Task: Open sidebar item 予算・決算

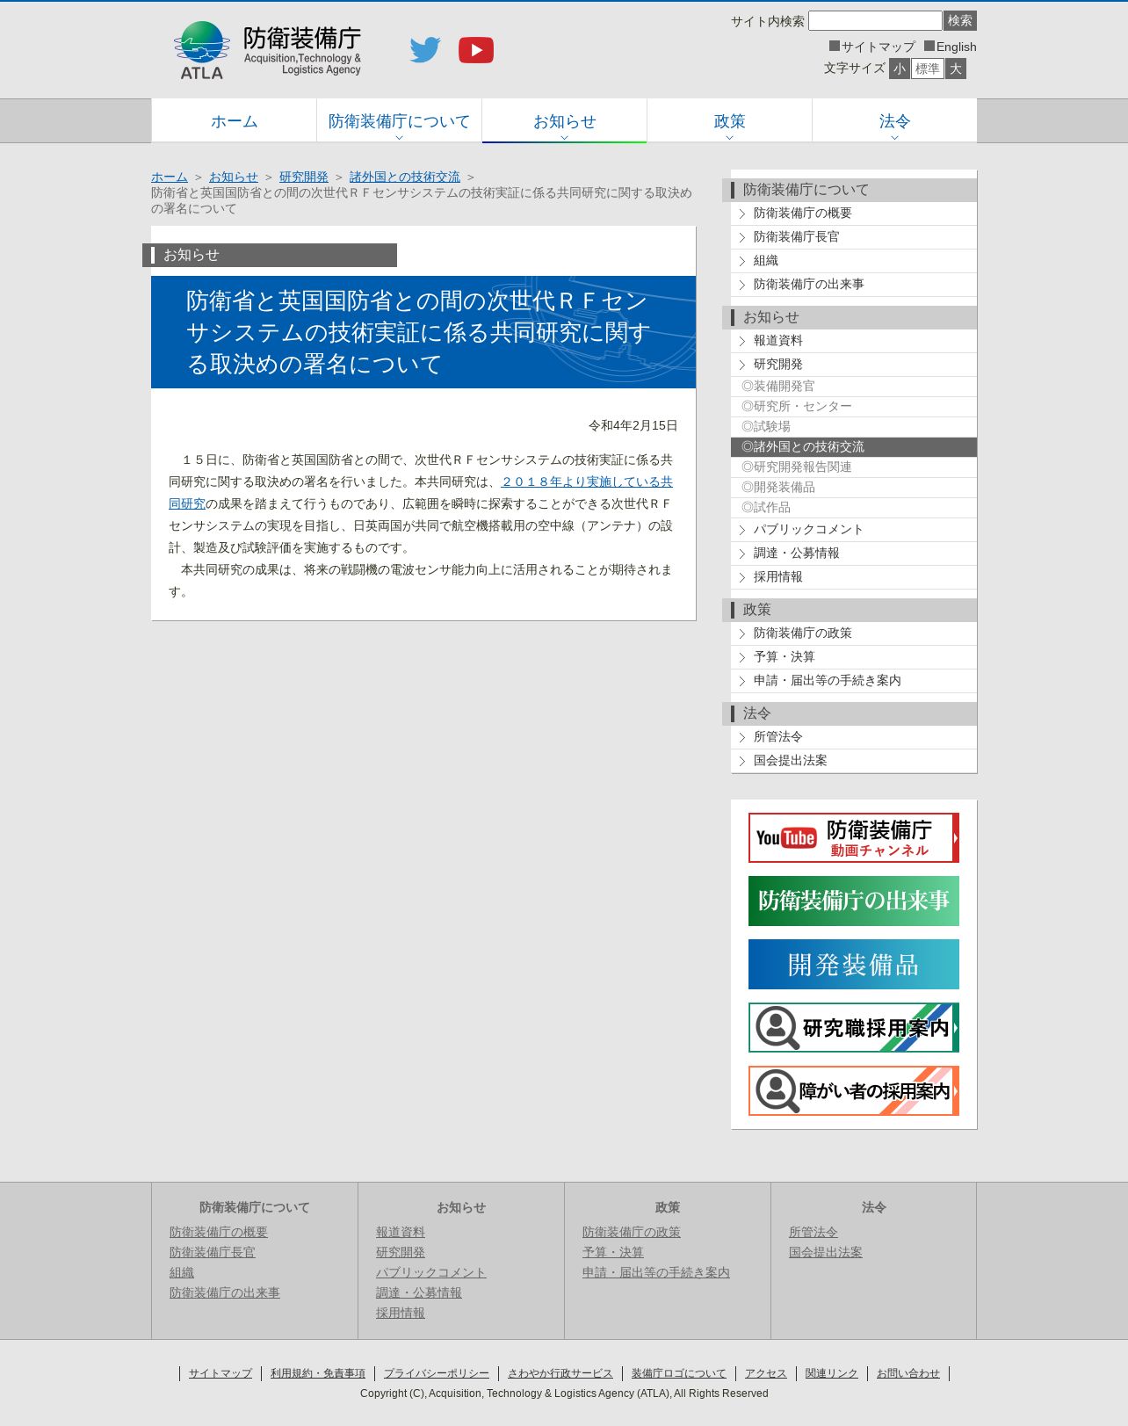Action: click(854, 657)
